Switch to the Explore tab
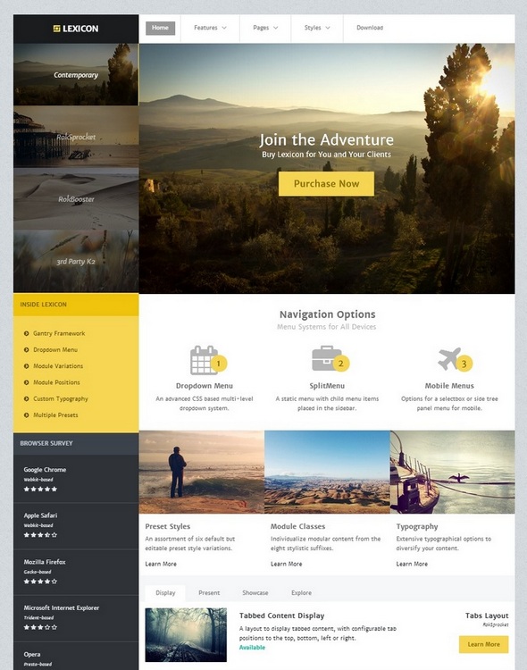Screen dimensions: 527x670 coord(301,592)
